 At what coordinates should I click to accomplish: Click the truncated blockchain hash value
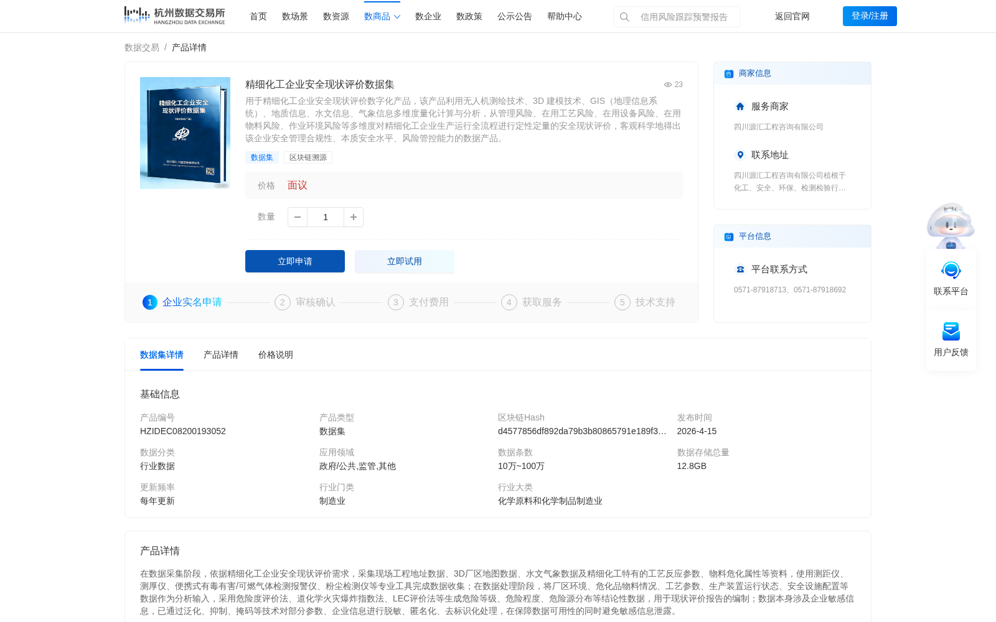click(x=582, y=431)
